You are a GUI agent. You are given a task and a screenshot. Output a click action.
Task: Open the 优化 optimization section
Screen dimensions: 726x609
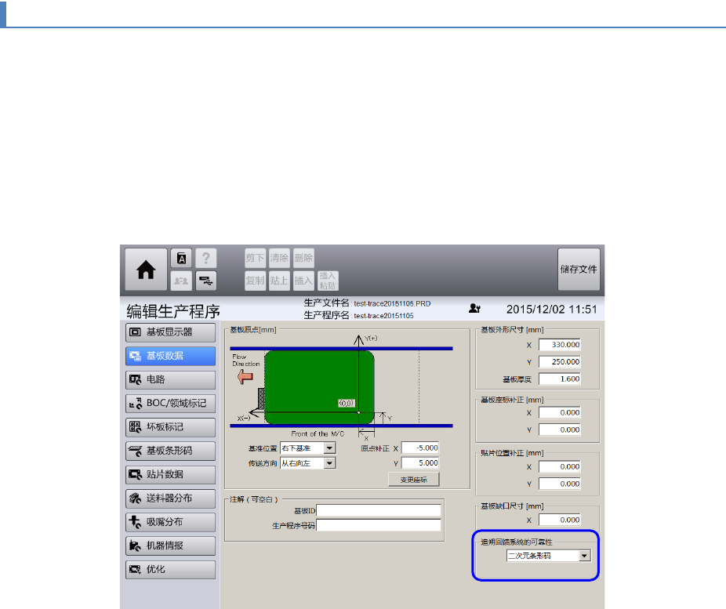coord(170,570)
